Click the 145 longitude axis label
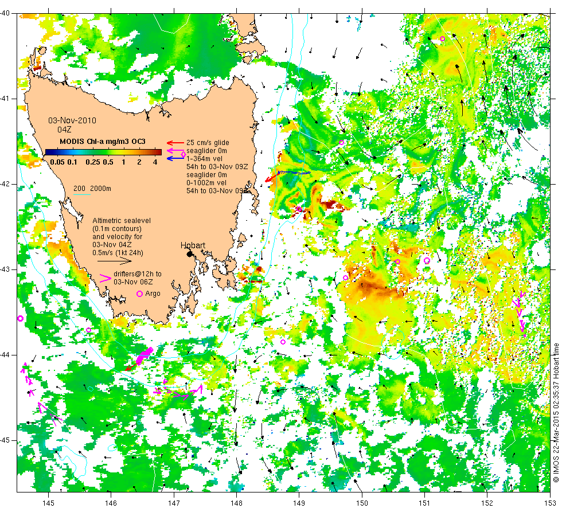The height and width of the screenshot is (516, 562). click(x=48, y=503)
